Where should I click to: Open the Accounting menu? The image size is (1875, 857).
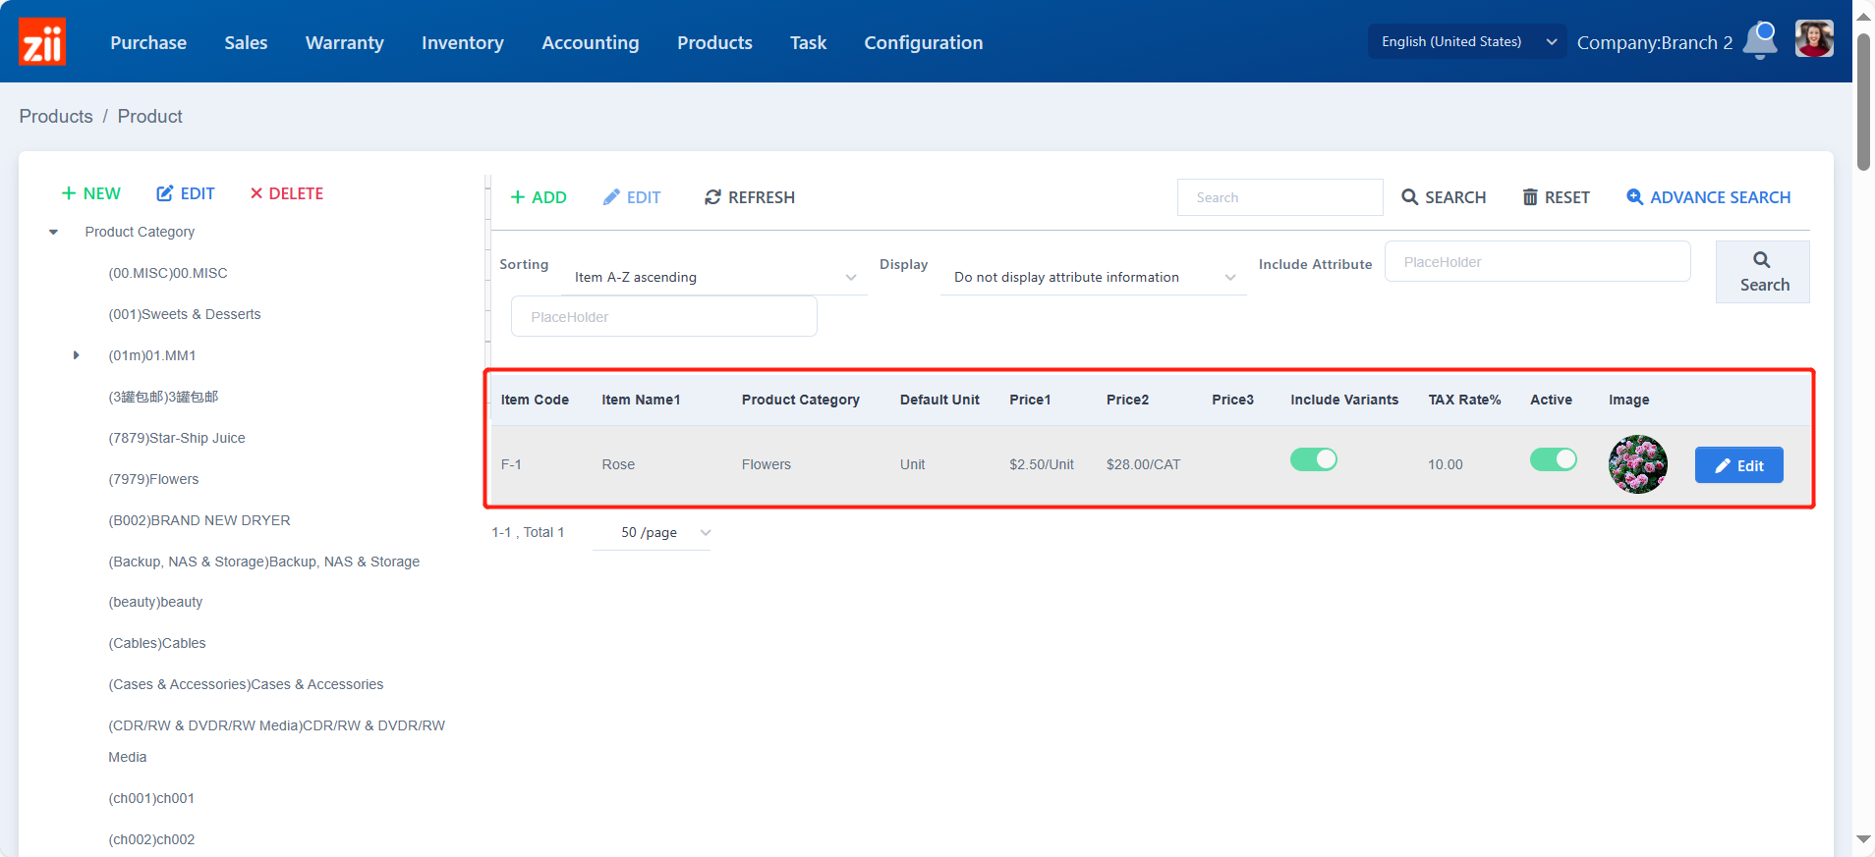click(590, 42)
